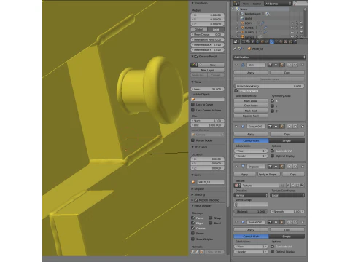
Task: Toggle Subdivide UVs in first Subsurf modifier
Action: [273, 151]
